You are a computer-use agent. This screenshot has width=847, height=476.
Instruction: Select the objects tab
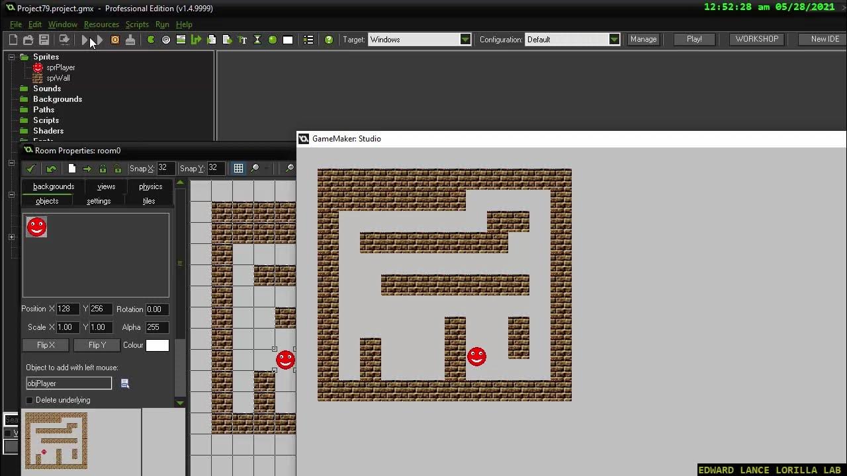[47, 201]
